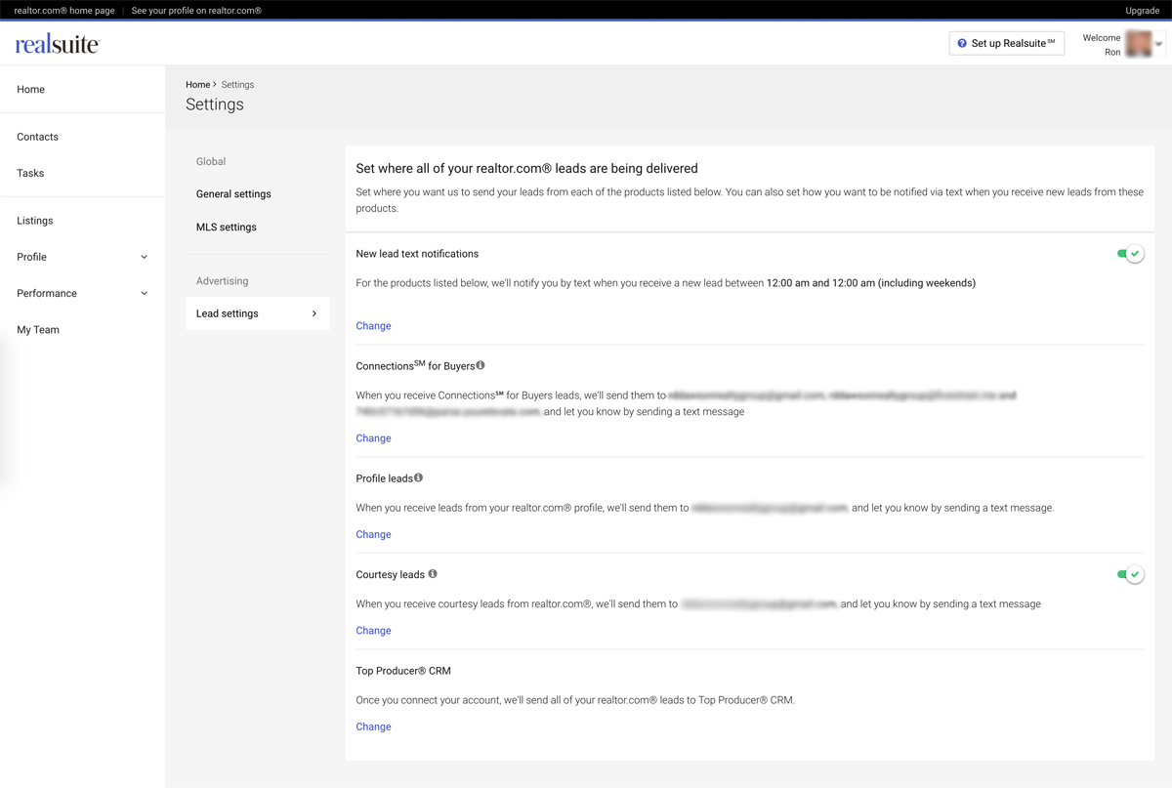
Task: Select Lead settings tab
Action: 258,313
